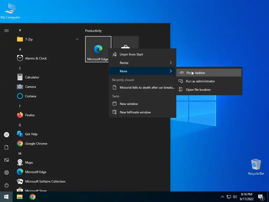Jump using the letter F header
This screenshot has width=269, height=202.
click(20, 106)
